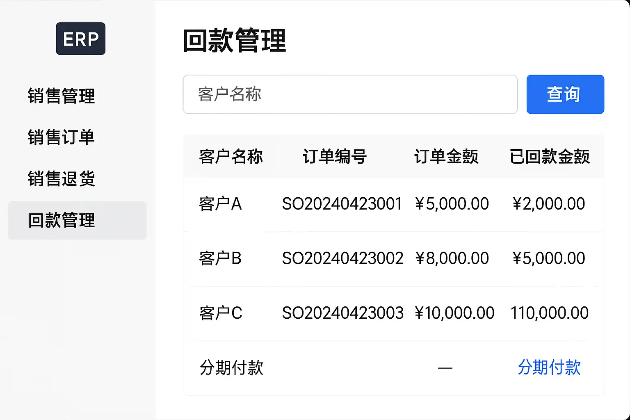Click the 回款管理 page title

(x=234, y=41)
